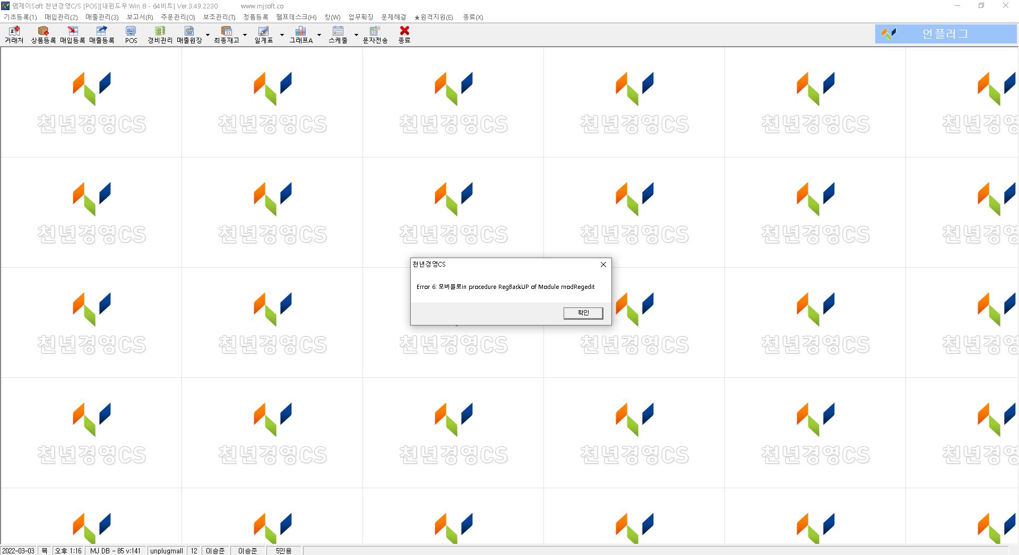Expand the dropdown arrow next to 일계표
Viewport: 1019px width, 555px height.
(x=282, y=35)
